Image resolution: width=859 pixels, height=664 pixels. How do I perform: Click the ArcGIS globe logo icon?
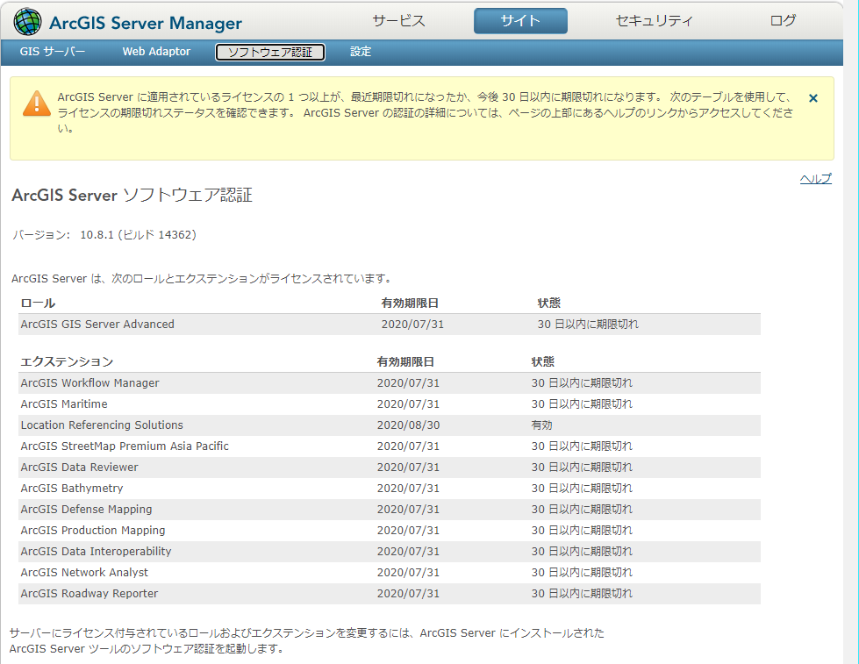(27, 22)
